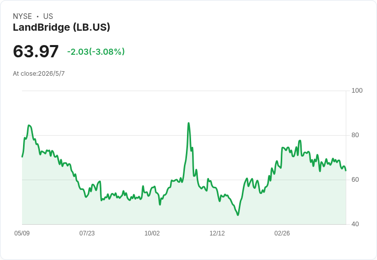Click the 05/09 x-axis date label

click(22, 233)
